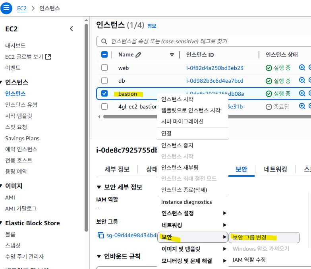Click the sidebar vertical scrollbar
Screen dimensions: 311x269
coord(86,128)
